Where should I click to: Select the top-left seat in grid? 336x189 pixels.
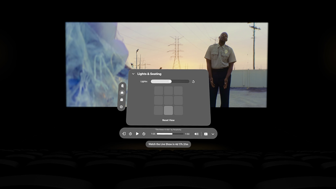click(159, 91)
